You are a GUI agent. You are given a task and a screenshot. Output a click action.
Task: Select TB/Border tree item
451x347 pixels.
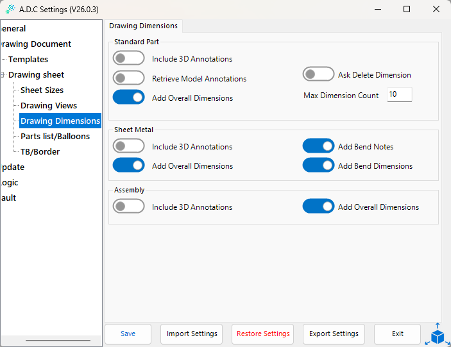coord(40,152)
